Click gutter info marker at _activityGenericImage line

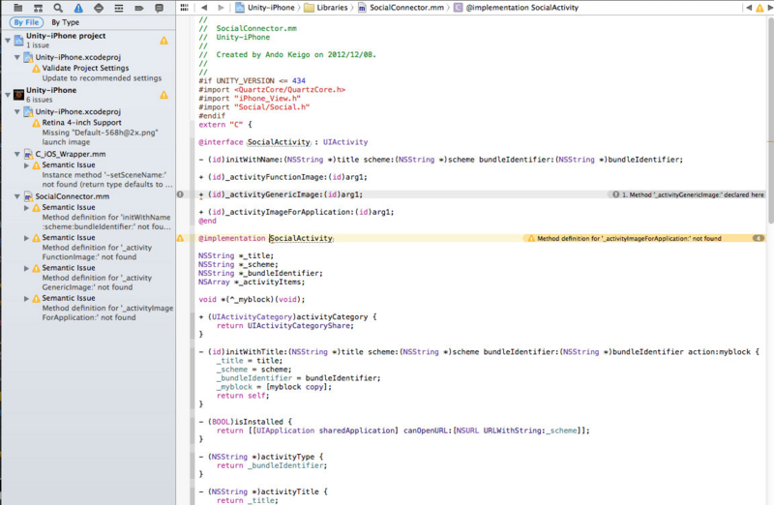(180, 194)
